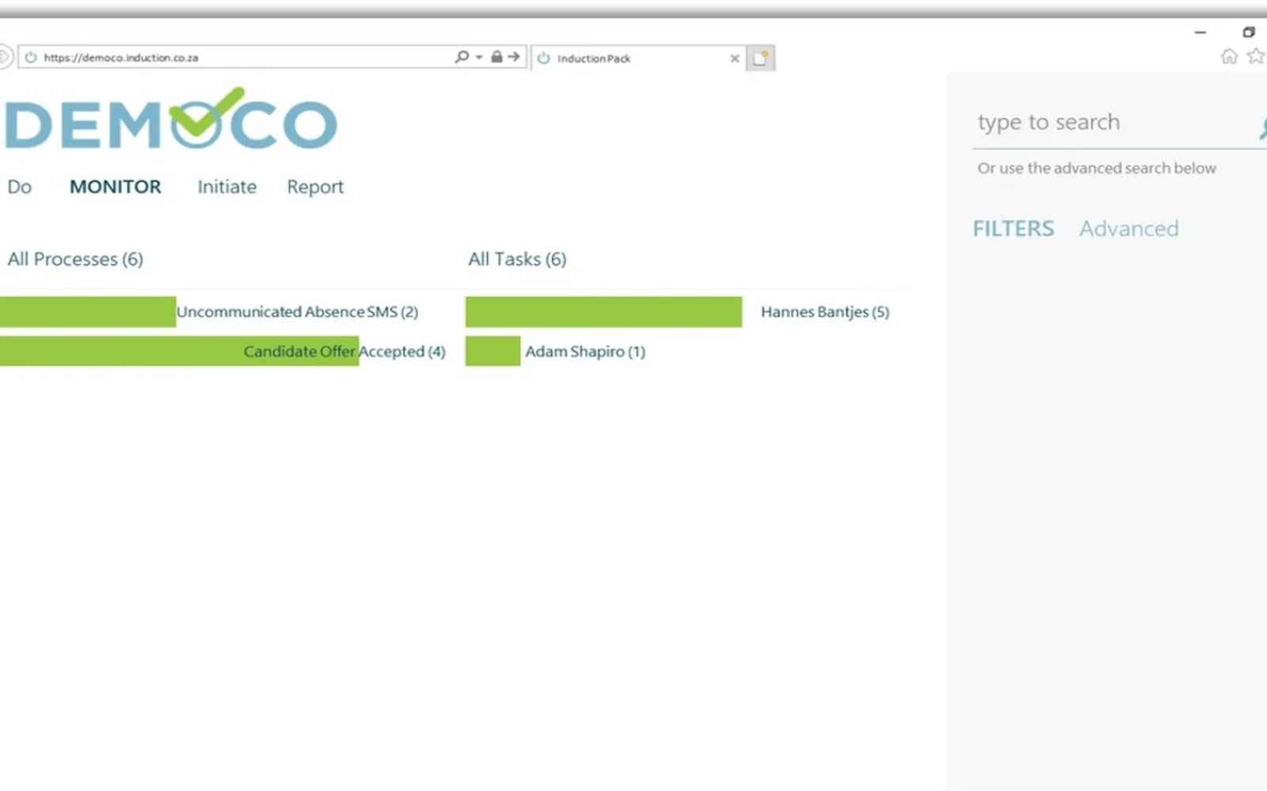The image size is (1267, 791).
Task: Click the All Tasks (6) heading
Action: (x=517, y=259)
